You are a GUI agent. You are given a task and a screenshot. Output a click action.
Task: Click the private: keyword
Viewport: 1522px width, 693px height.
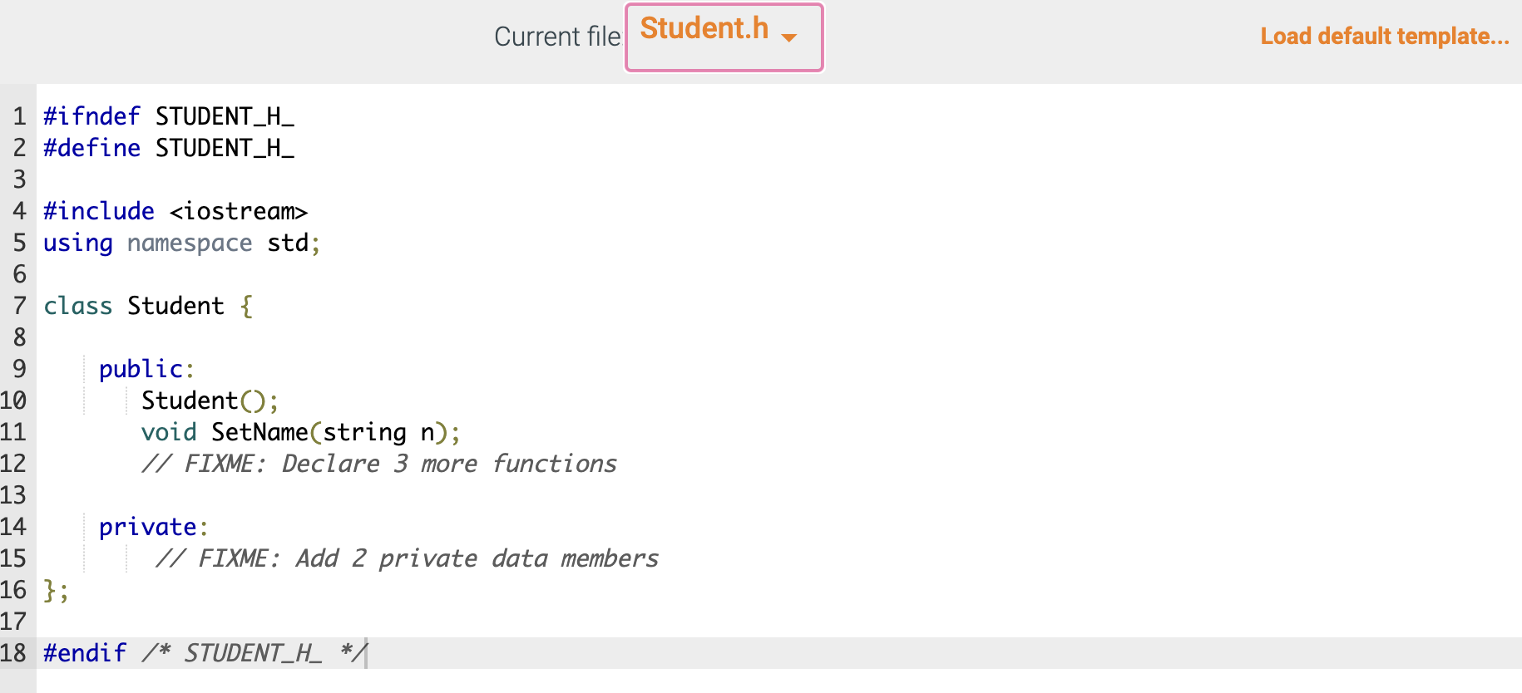click(153, 527)
